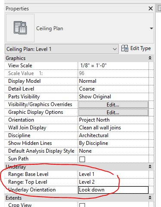Viewport: 161px width, 207px height.
Task: Click the Crop View property label
Action: pyautogui.click(x=20, y=205)
